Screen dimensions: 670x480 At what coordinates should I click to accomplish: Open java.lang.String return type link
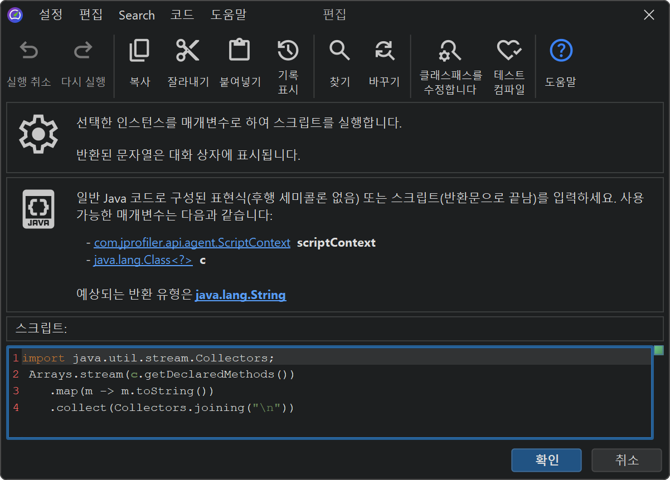point(240,295)
